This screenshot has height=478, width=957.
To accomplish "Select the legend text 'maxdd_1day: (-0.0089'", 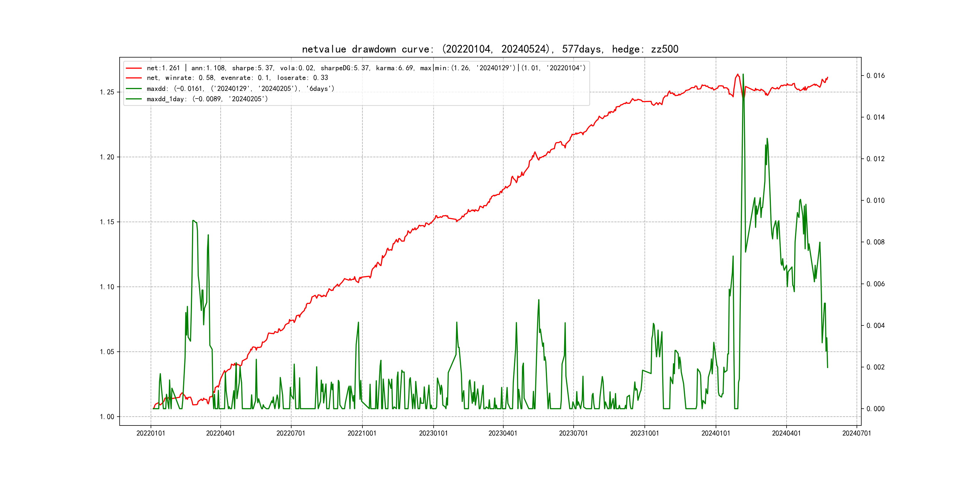I will (x=207, y=99).
